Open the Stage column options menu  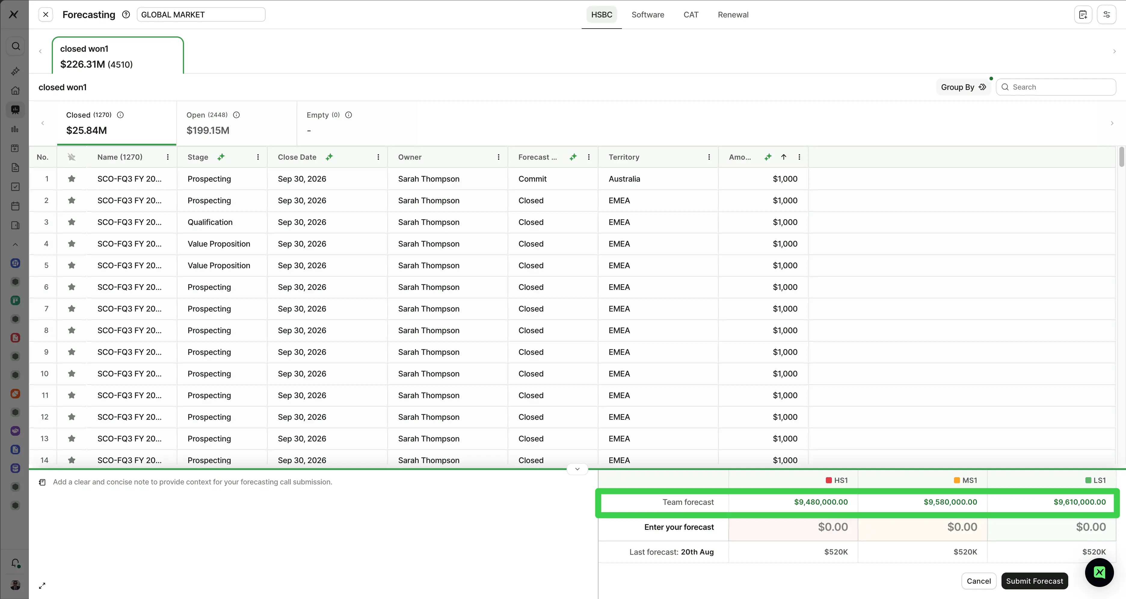point(258,157)
